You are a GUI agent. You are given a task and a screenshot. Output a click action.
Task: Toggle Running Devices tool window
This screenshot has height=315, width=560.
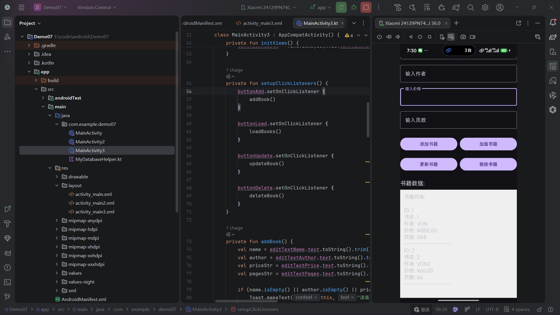coord(553,66)
